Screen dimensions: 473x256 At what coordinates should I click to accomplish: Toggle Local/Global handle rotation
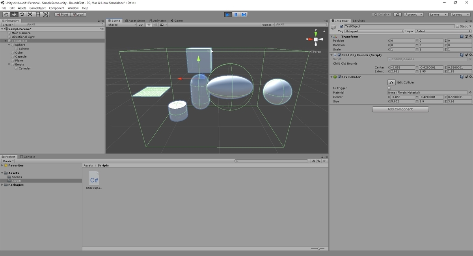78,15
